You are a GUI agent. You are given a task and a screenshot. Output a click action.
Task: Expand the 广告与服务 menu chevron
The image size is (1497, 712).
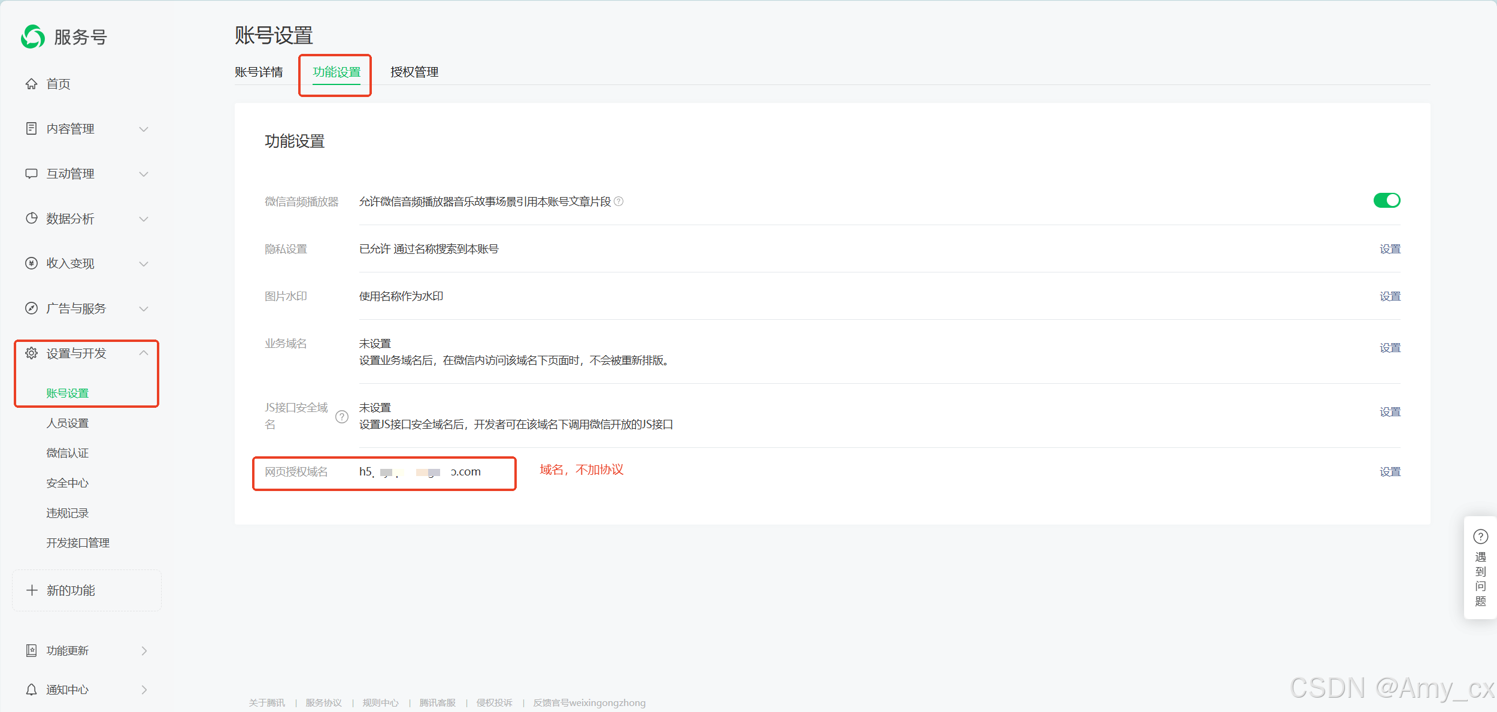(144, 309)
